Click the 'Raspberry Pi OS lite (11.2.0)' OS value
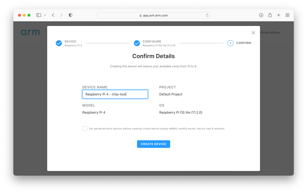Image resolution: width=307 pixels, height=193 pixels. [x=181, y=112]
